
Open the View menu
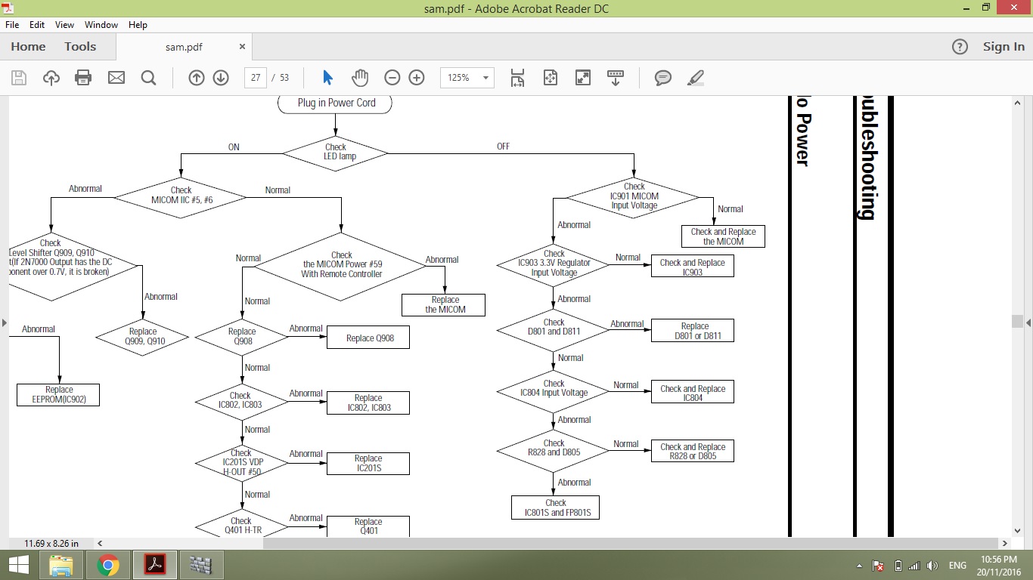click(64, 25)
